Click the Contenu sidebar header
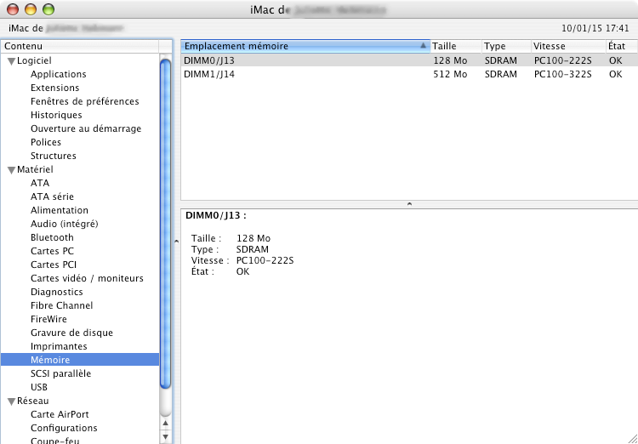Screen dimensions: 638x444 (x=80, y=46)
